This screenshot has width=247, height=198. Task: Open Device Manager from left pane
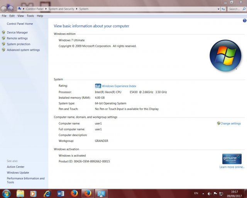click(17, 32)
